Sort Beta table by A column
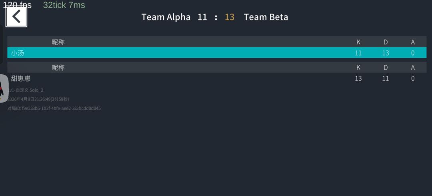The image size is (432, 196). click(413, 67)
